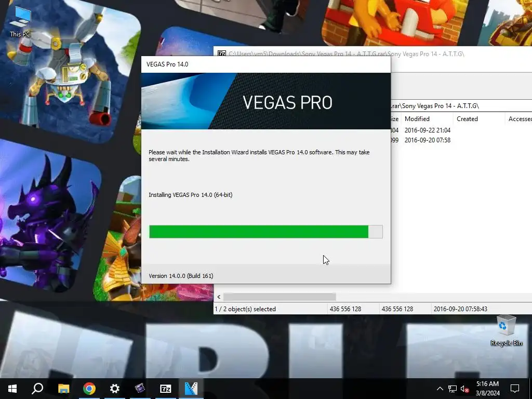532x399 pixels.
Task: Switch to film clapper taskbar app
Action: [x=140, y=389]
